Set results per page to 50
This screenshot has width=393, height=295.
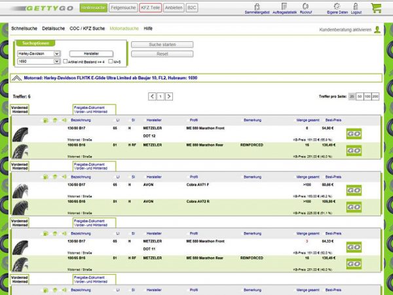pos(360,96)
